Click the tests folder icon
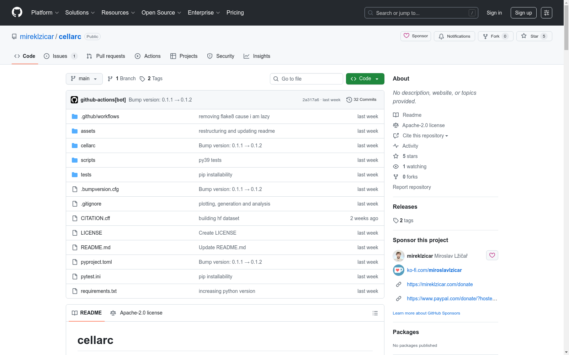Viewport: 569px width, 355px height. tap(75, 175)
